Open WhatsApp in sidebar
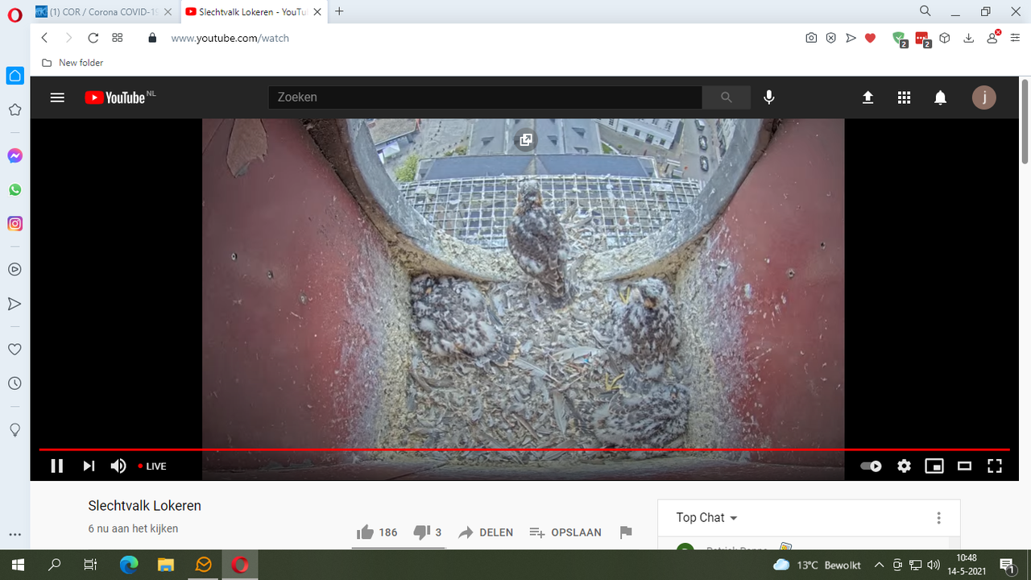 coord(14,190)
